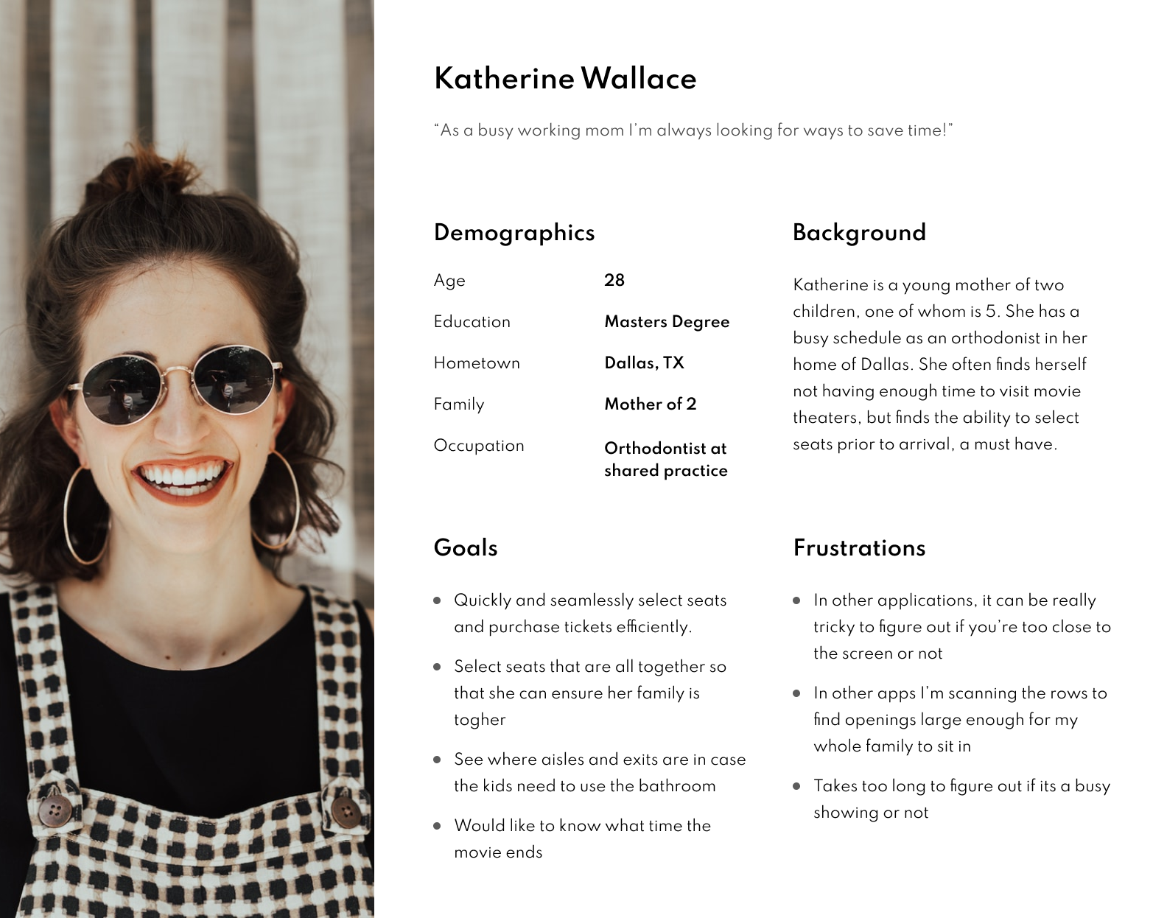The width and height of the screenshot is (1167, 918).
Task: Select the busy working mom quote
Action: point(693,130)
